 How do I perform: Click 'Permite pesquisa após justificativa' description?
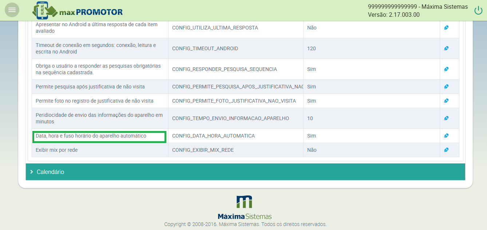[x=90, y=87]
